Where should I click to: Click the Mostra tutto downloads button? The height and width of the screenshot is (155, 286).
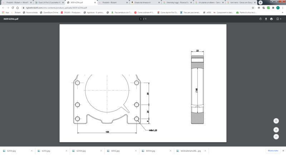(x=273, y=151)
